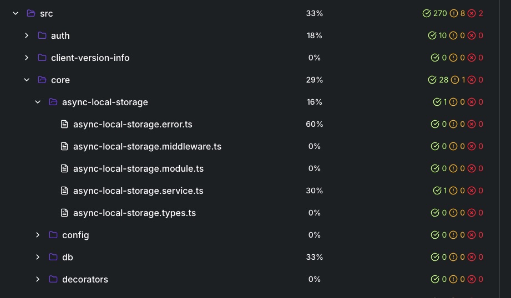Collapse the src folder chevron

(x=16, y=13)
